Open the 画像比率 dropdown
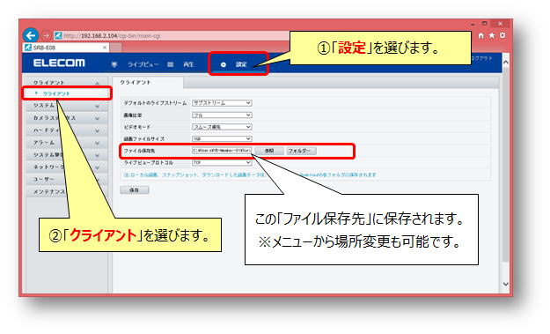Image resolution: width=550 pixels, height=334 pixels. (x=222, y=115)
